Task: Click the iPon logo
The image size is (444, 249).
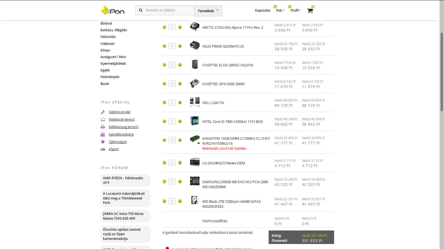Action: 113,10
